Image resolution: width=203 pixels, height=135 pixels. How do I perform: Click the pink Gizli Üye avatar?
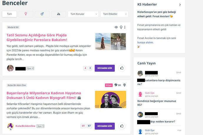[x=140, y=94]
